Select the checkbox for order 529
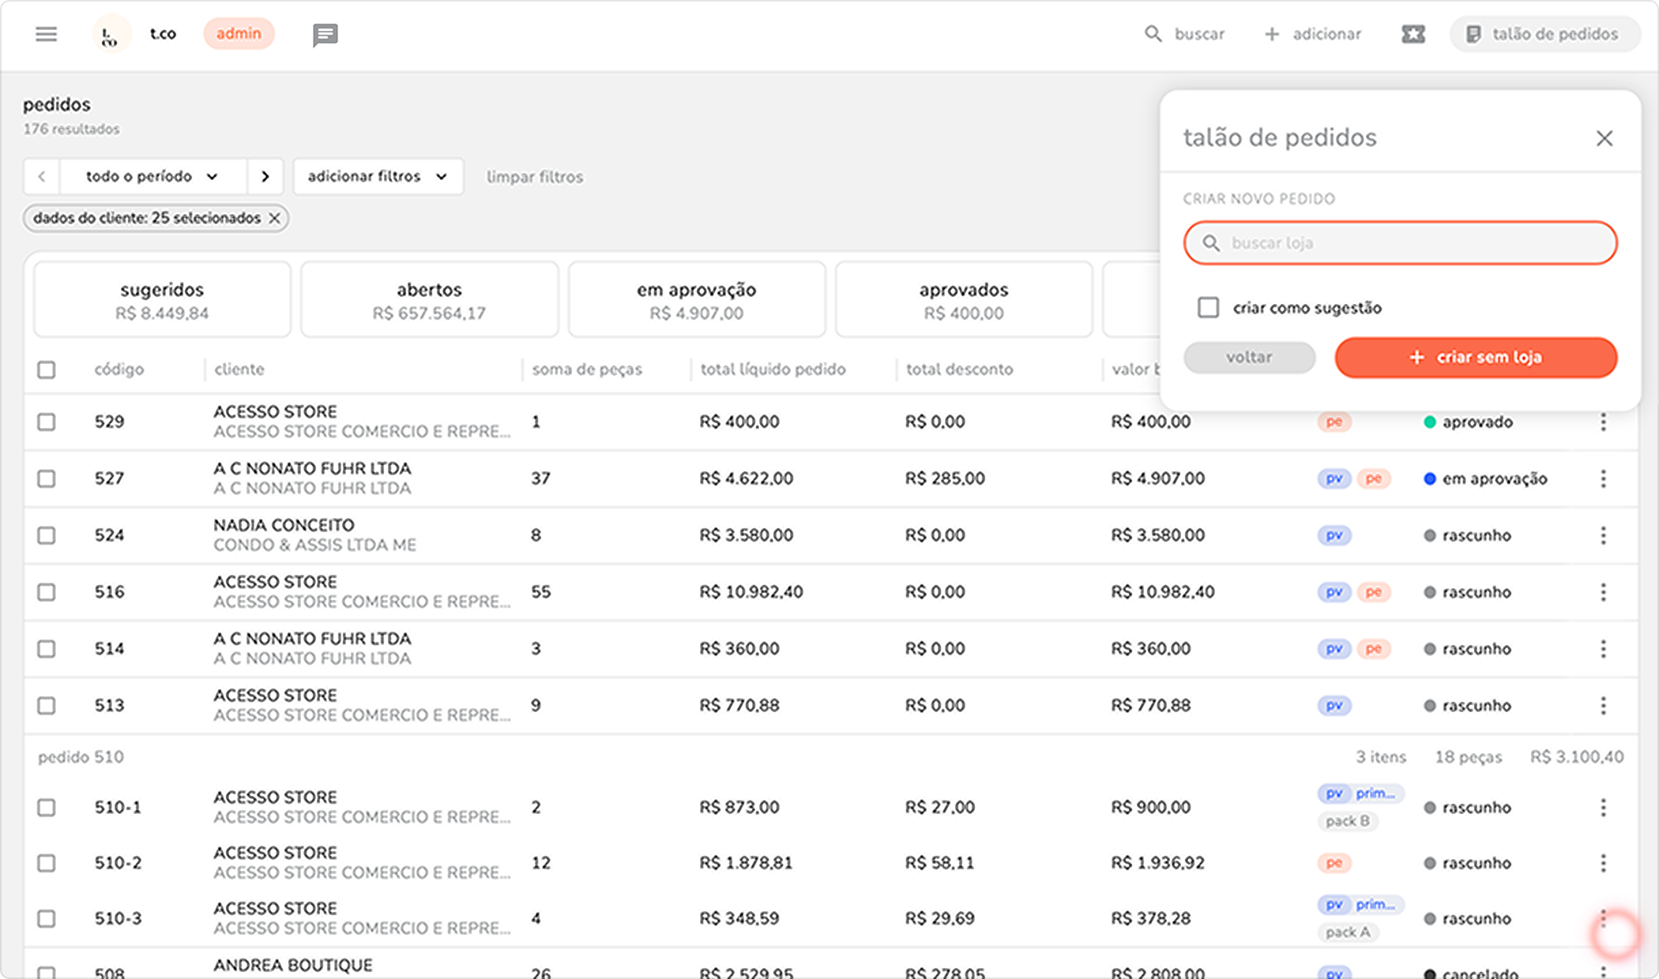The width and height of the screenshot is (1659, 979). click(47, 422)
